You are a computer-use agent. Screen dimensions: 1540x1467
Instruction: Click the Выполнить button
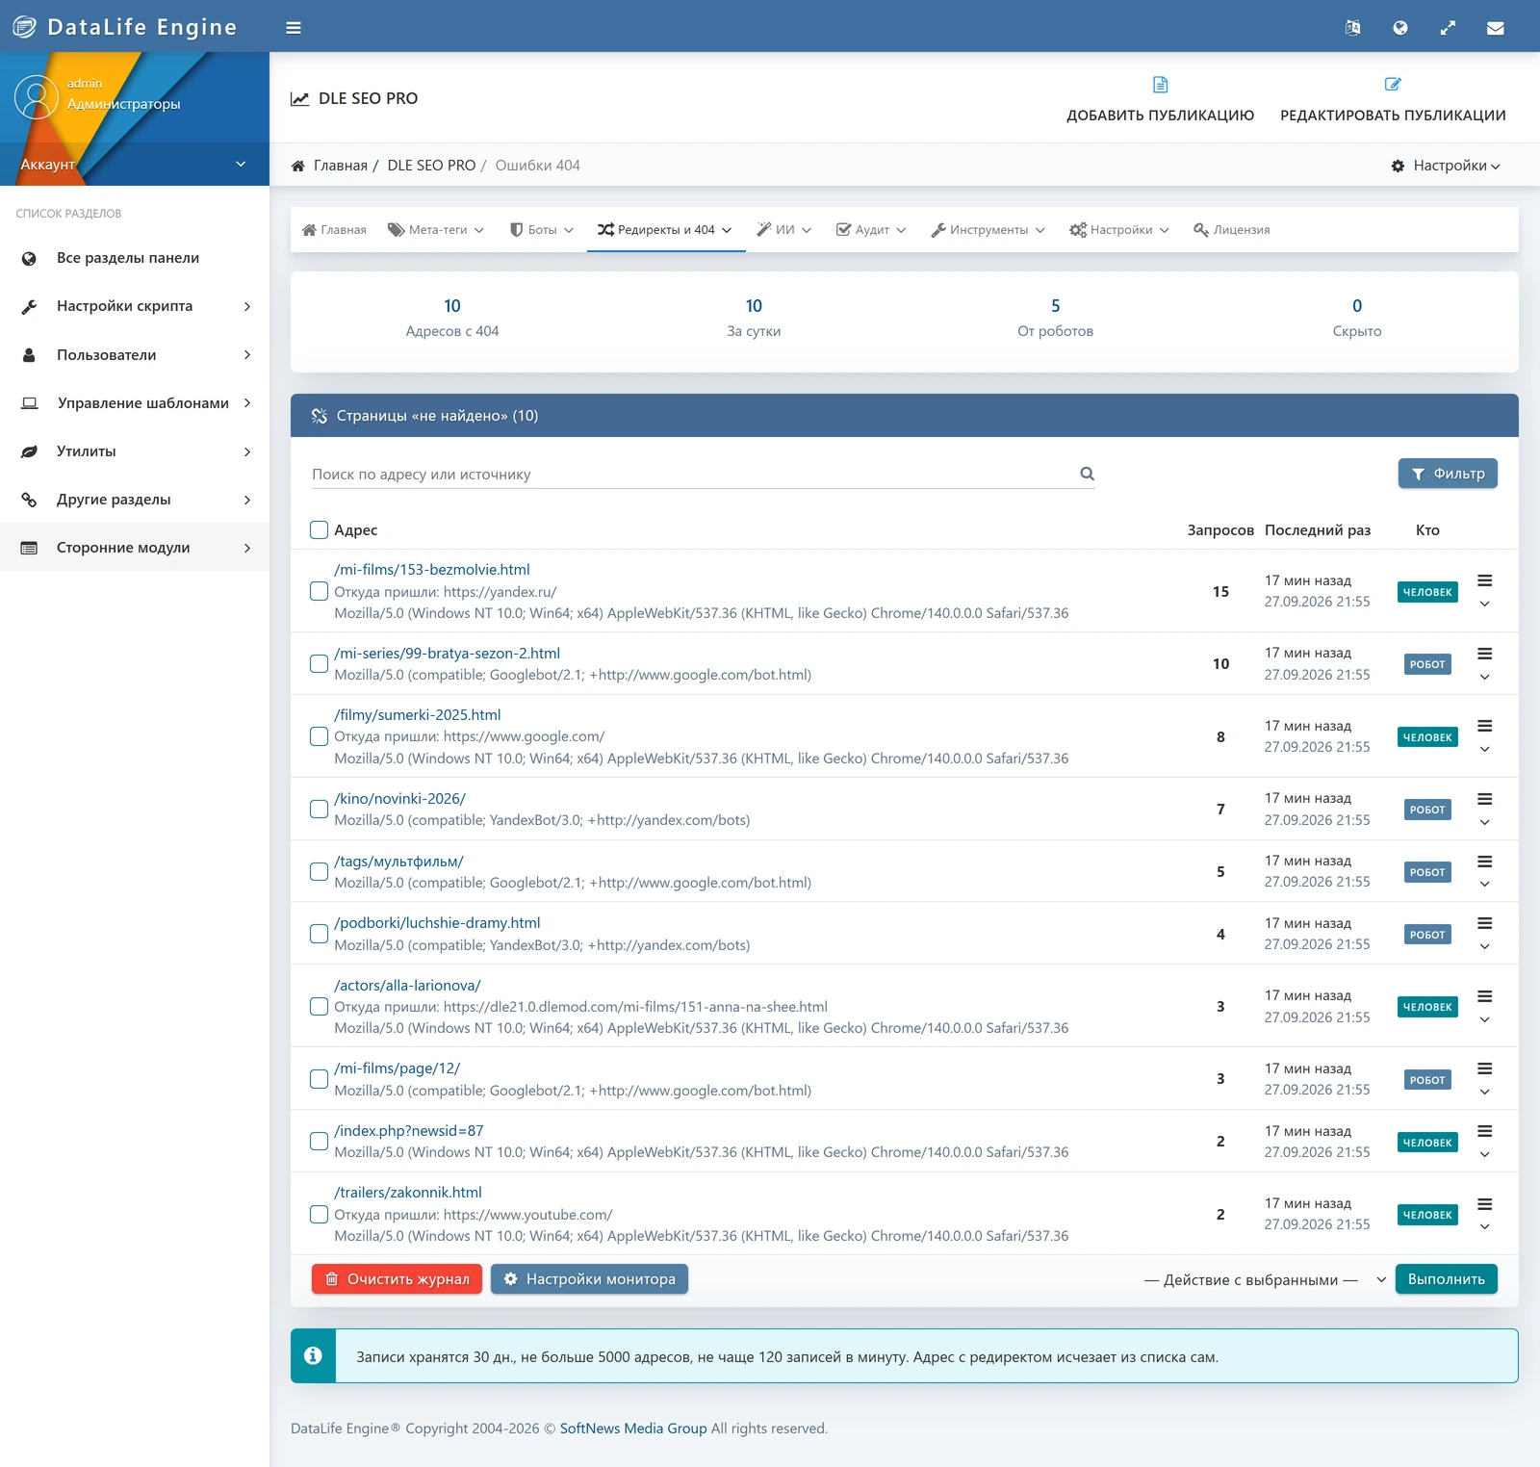(1447, 1279)
